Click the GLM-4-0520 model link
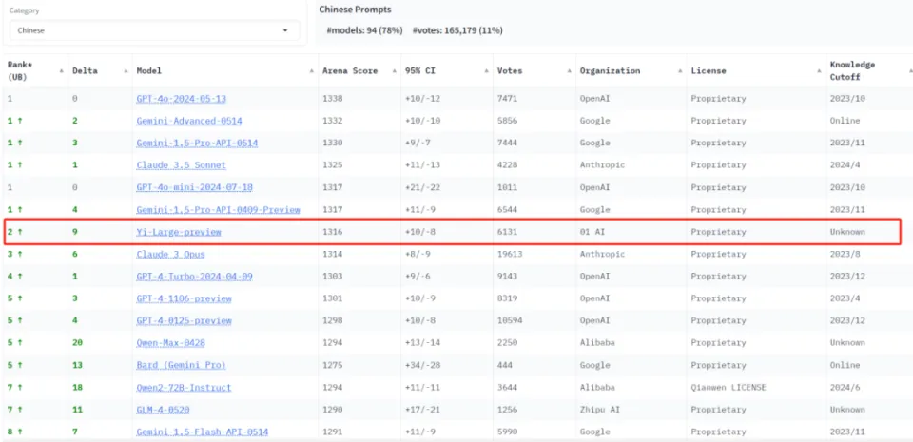The image size is (913, 442). click(164, 409)
